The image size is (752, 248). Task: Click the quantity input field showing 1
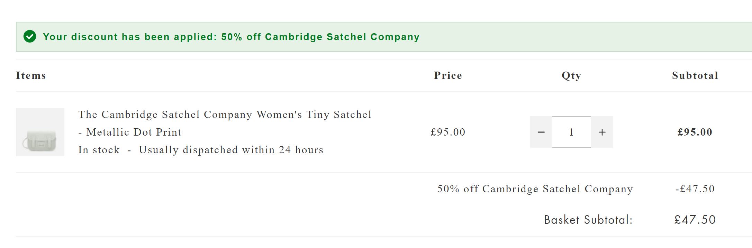(571, 132)
